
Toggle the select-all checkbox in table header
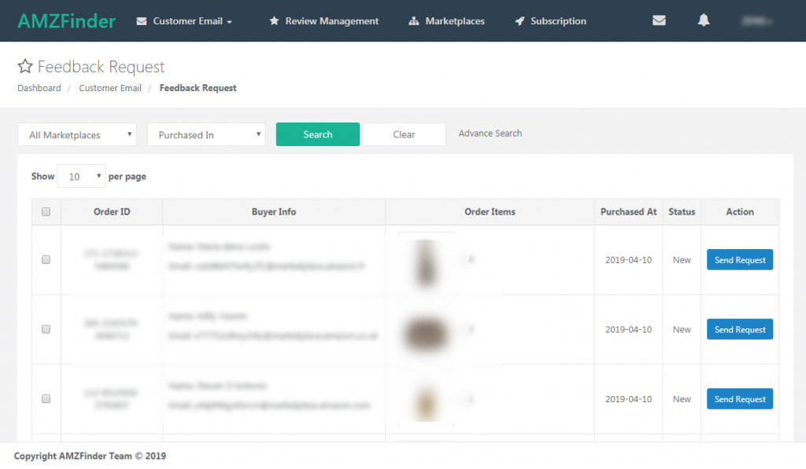(46, 212)
